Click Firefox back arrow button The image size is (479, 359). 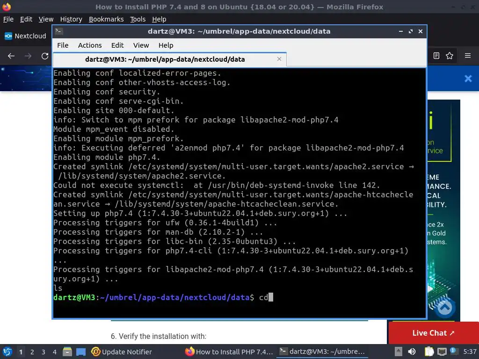tap(11, 56)
